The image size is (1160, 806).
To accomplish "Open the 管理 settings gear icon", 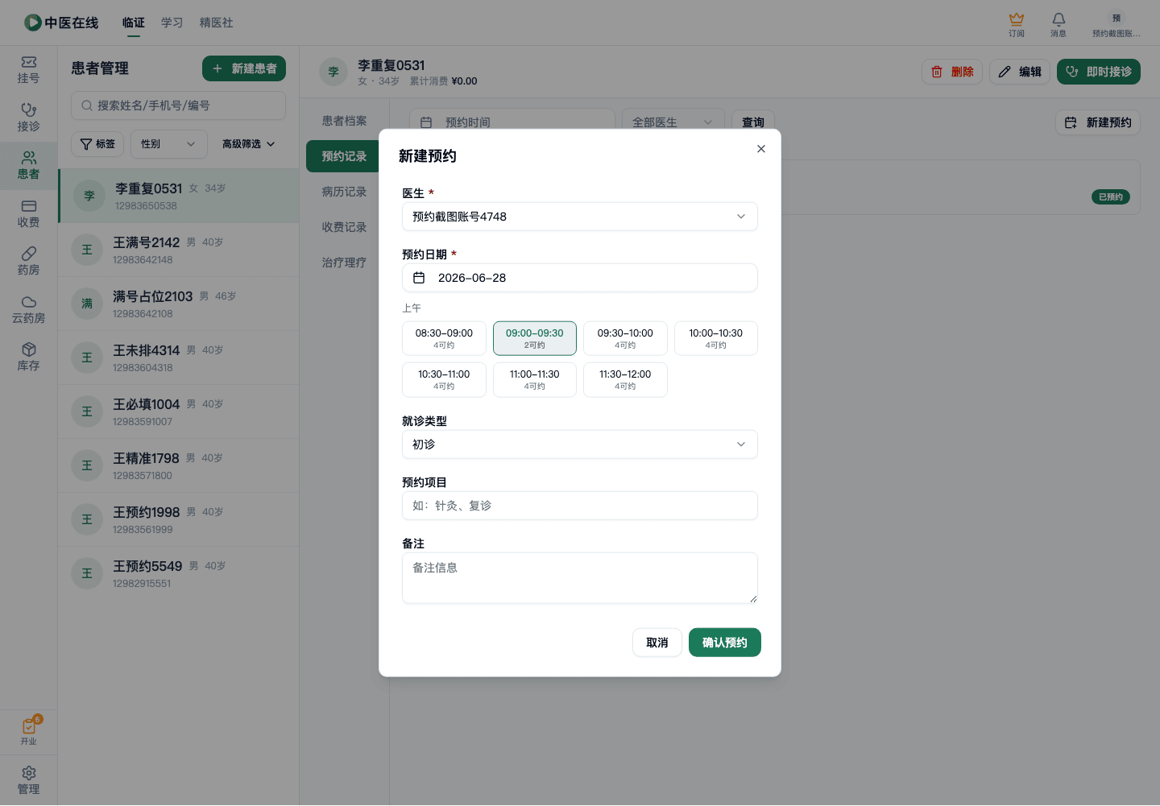I will (28, 780).
